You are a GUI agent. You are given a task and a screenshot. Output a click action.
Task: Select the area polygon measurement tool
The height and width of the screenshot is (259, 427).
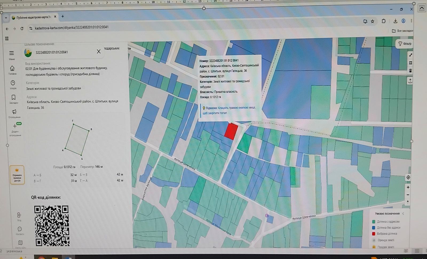click(x=410, y=63)
